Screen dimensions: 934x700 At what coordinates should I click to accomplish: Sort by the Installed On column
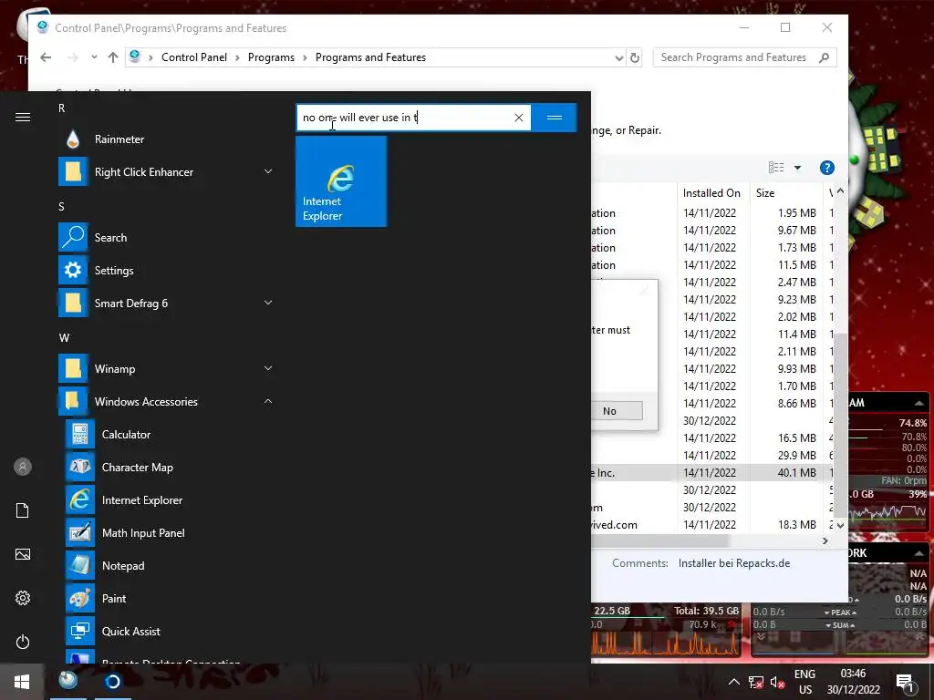(x=711, y=193)
